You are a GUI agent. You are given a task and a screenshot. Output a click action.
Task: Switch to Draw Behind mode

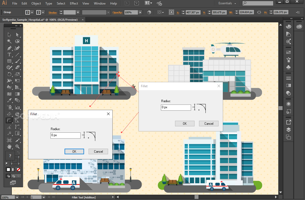pos(13,176)
